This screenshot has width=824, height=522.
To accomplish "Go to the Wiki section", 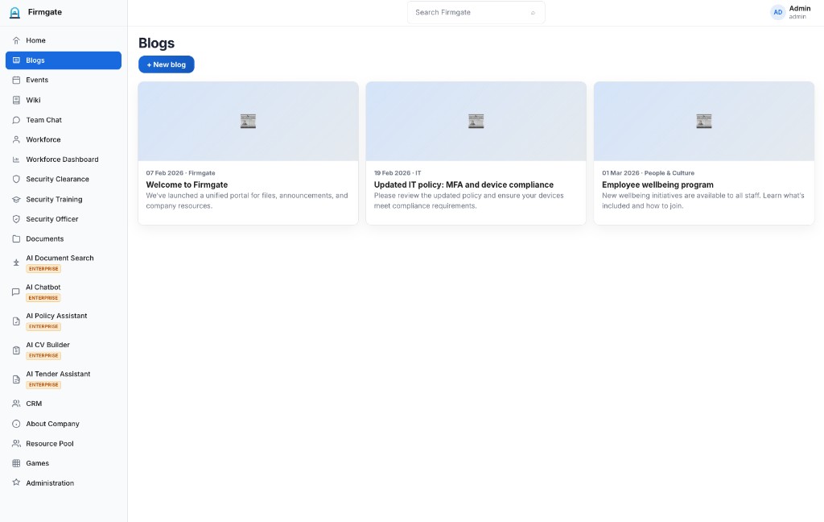I will click(64, 100).
